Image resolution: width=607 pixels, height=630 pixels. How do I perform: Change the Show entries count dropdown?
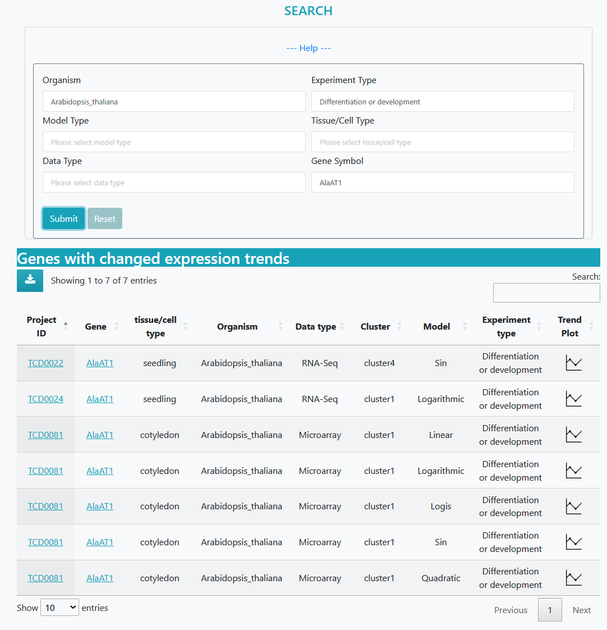(59, 608)
